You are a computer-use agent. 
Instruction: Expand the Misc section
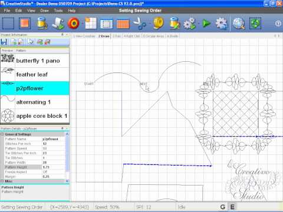click(x=2, y=181)
